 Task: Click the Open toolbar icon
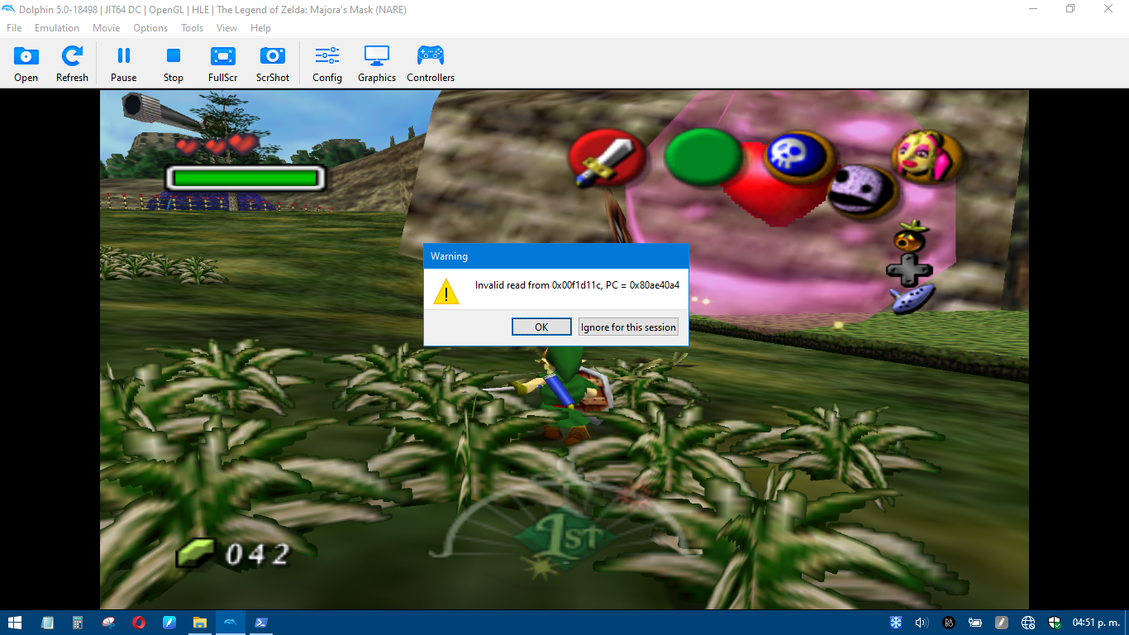click(26, 64)
